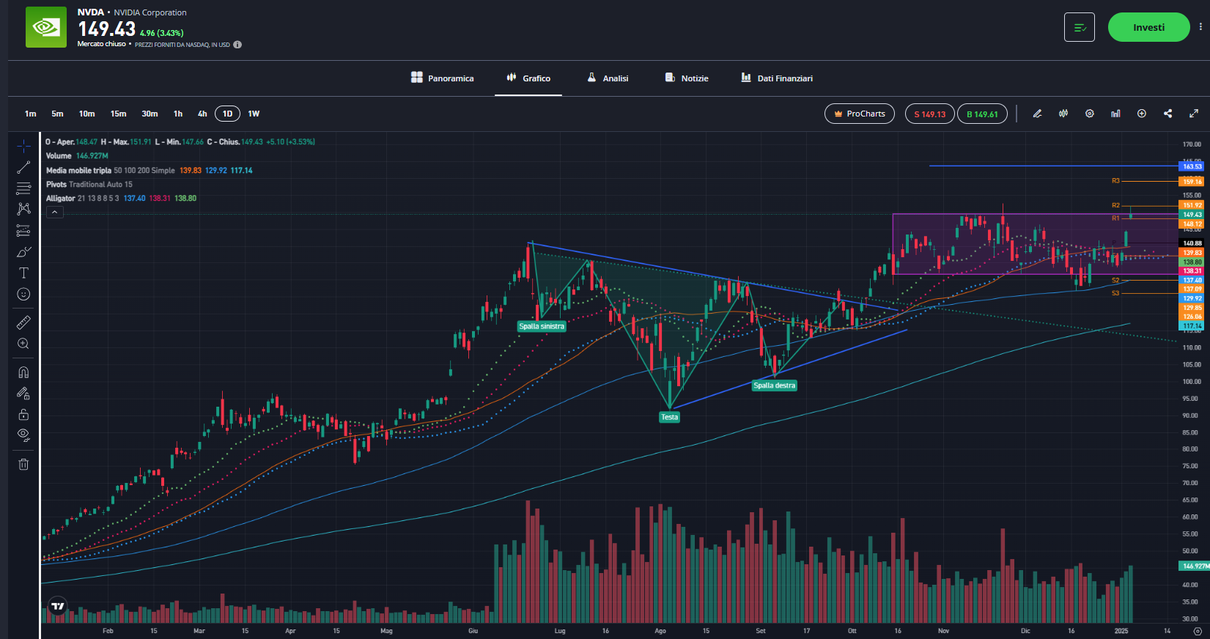Toggle stay-in-drawing-mode pencil lock
This screenshot has width=1210, height=639.
(x=23, y=394)
